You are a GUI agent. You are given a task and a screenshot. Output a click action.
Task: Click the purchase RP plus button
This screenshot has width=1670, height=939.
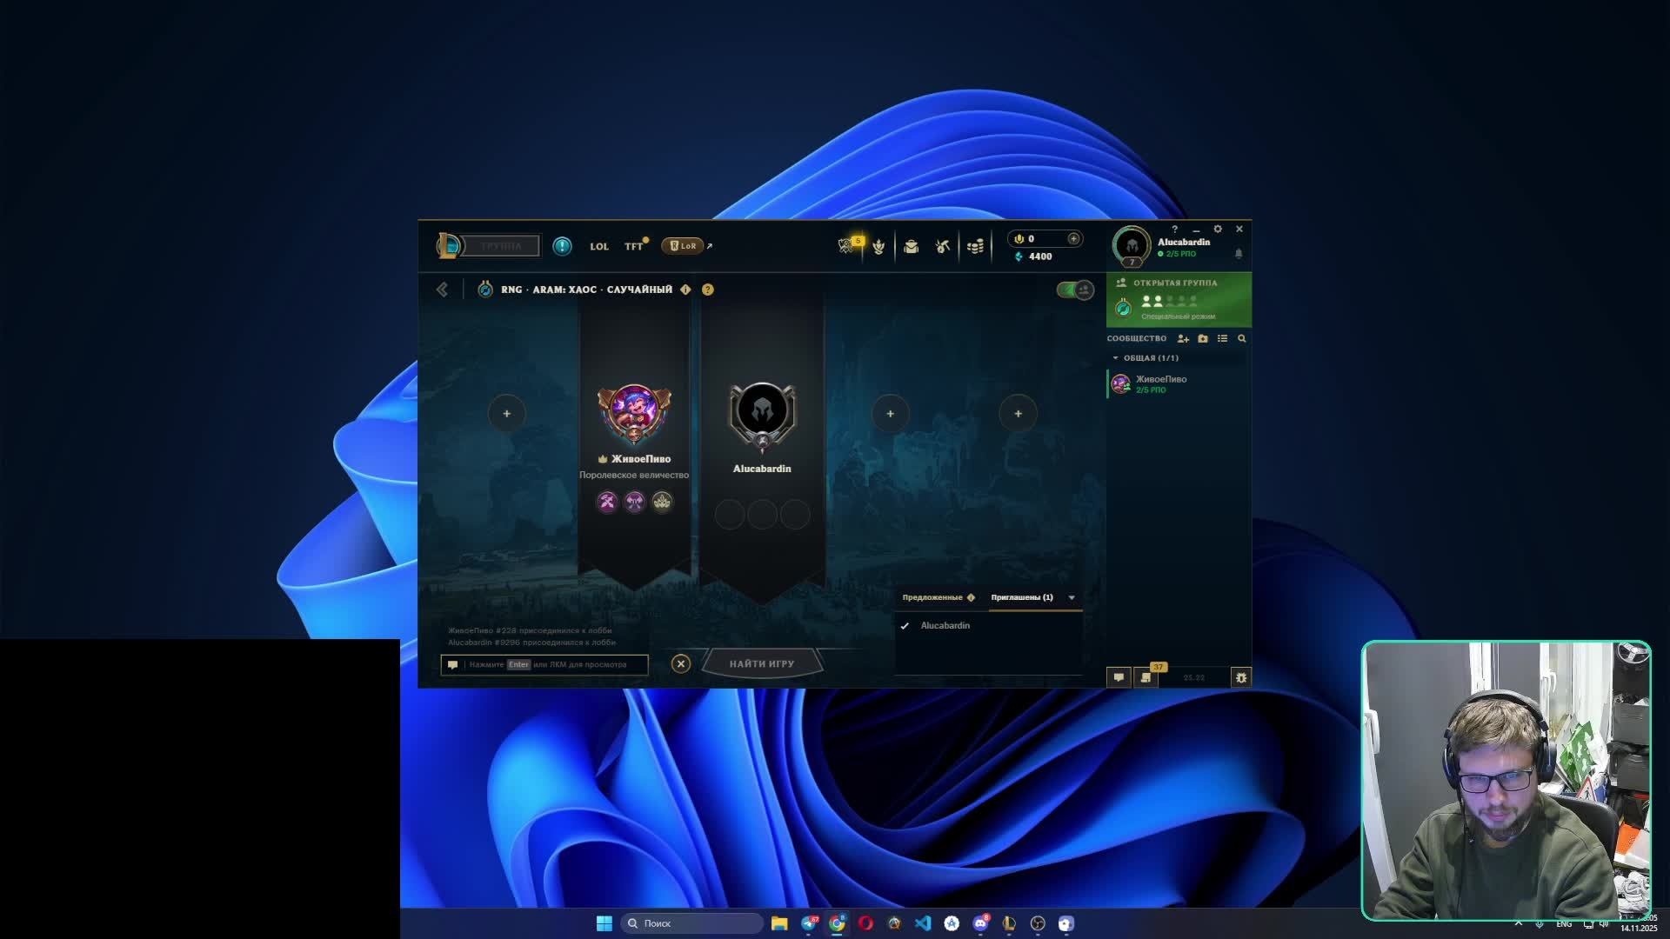(1073, 238)
